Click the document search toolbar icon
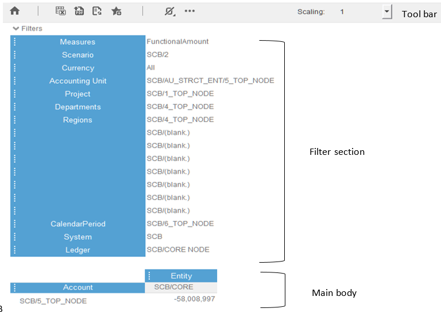Viewport: 441px width, 312px height. point(97,11)
